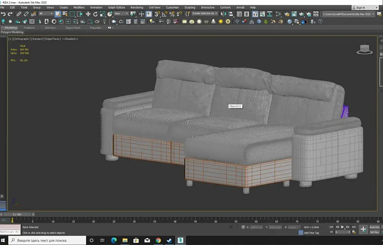Open the Create Selection Set dropdown

(x=204, y=14)
